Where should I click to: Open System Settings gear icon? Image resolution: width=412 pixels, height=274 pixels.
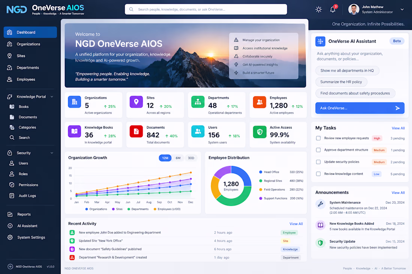[x=10, y=237]
